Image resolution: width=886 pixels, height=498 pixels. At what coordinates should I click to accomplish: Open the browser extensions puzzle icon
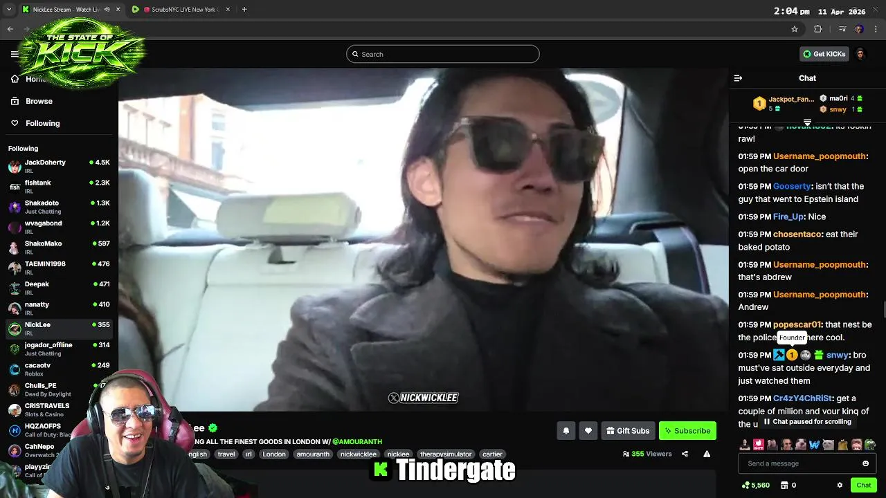817,29
